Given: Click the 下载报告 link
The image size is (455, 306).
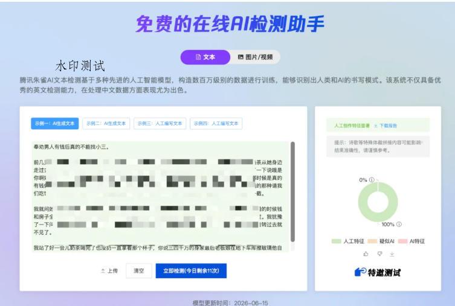Looking at the screenshot, I should pos(388,126).
